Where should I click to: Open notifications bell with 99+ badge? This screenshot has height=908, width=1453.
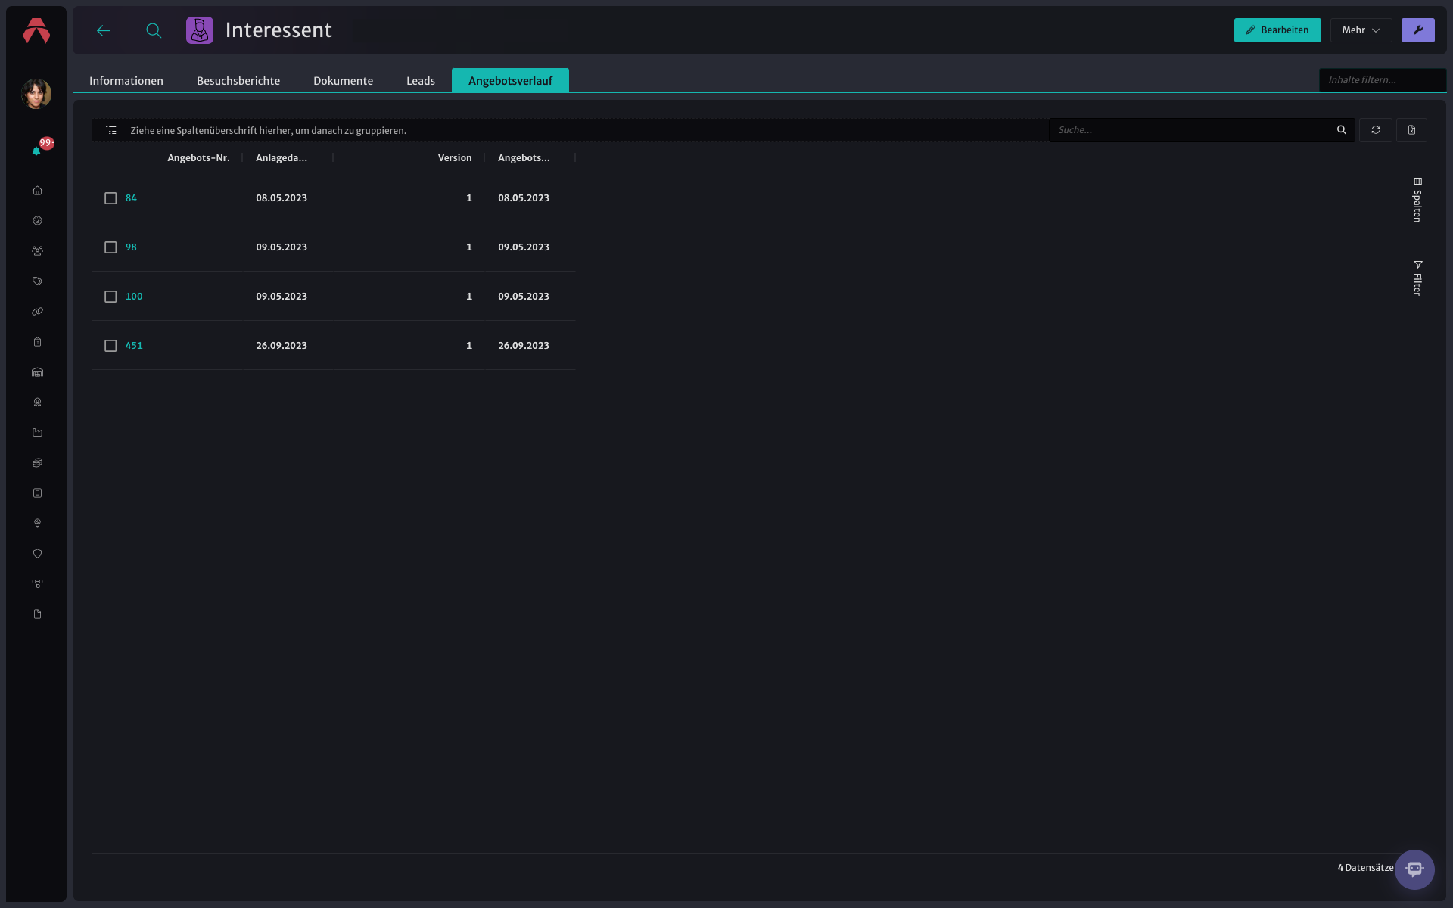(36, 151)
